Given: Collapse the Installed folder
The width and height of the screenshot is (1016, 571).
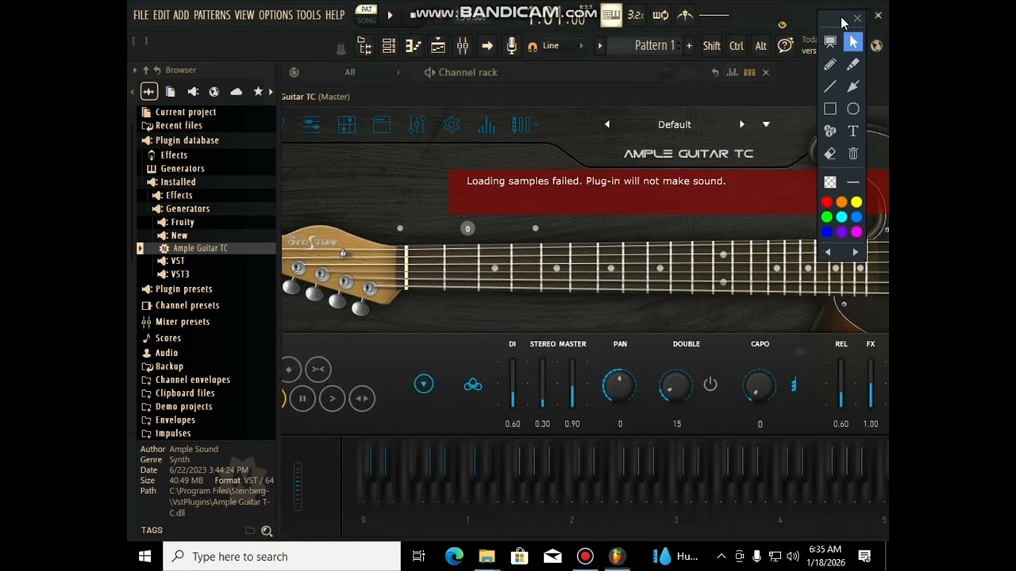Looking at the screenshot, I should 178,182.
